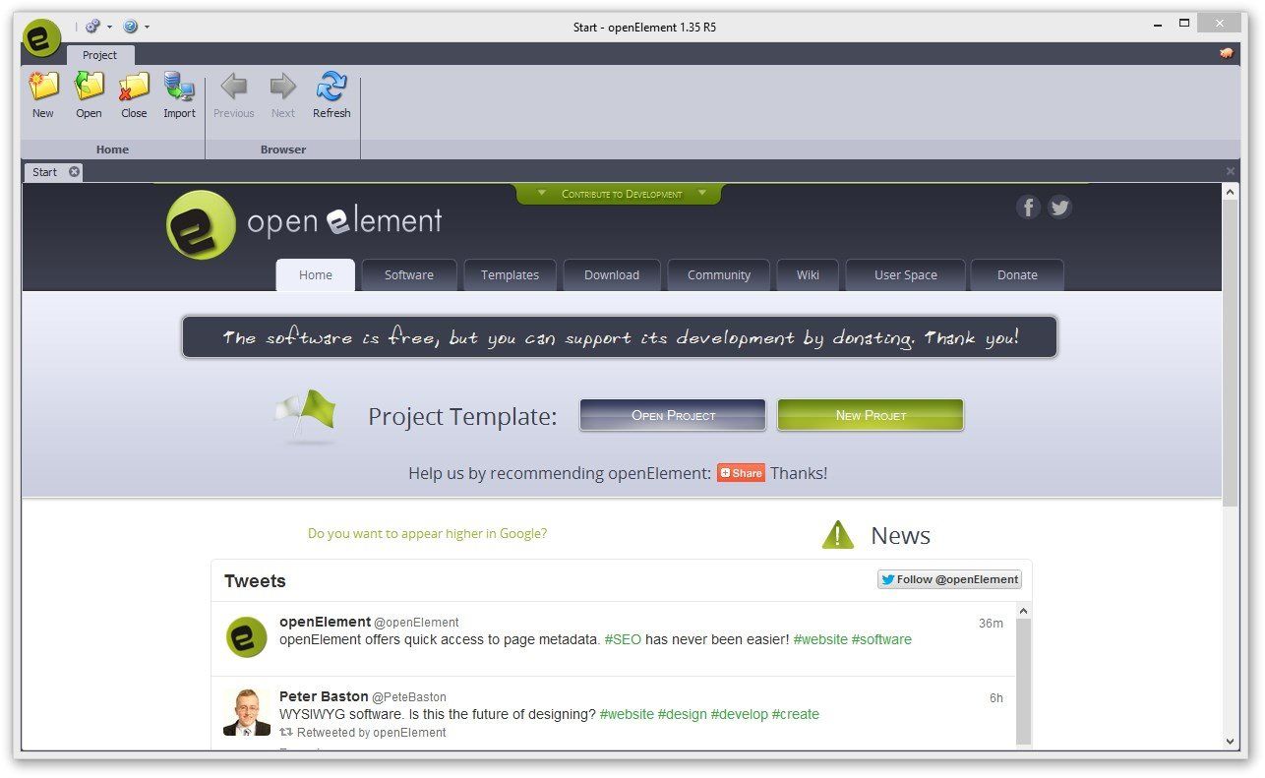Click the donation support banner
This screenshot has height=778, width=1265.
620,337
